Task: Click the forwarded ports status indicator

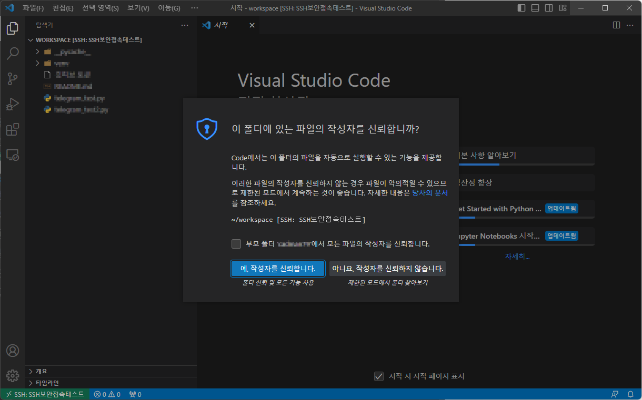Action: pyautogui.click(x=136, y=394)
